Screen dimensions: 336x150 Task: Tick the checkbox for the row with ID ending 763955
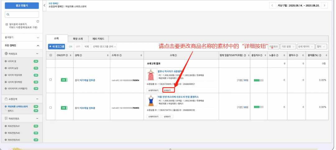(x=51, y=107)
